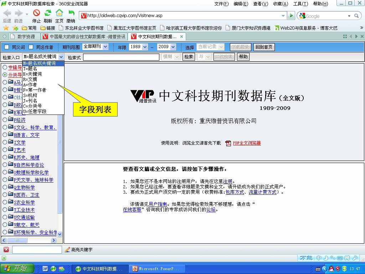Choose U=任意字段 from field list
This screenshot has height=274, width=365.
pyautogui.click(x=43, y=111)
